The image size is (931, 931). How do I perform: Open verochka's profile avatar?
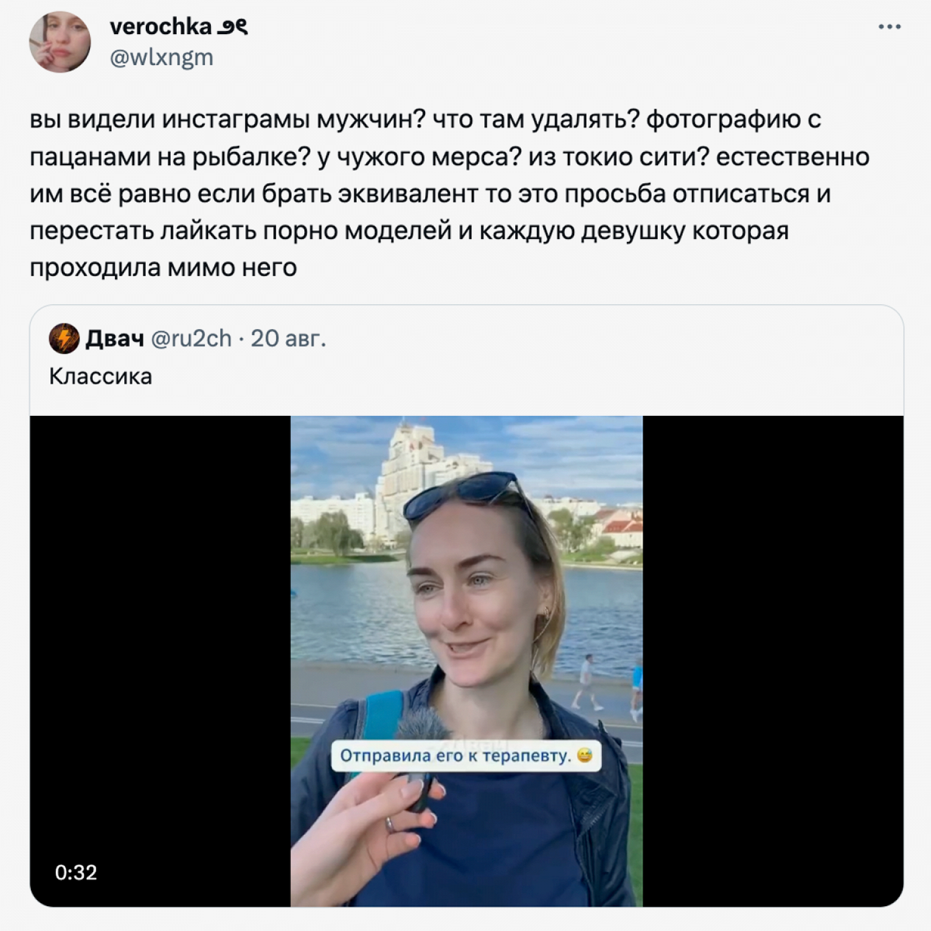tap(60, 42)
